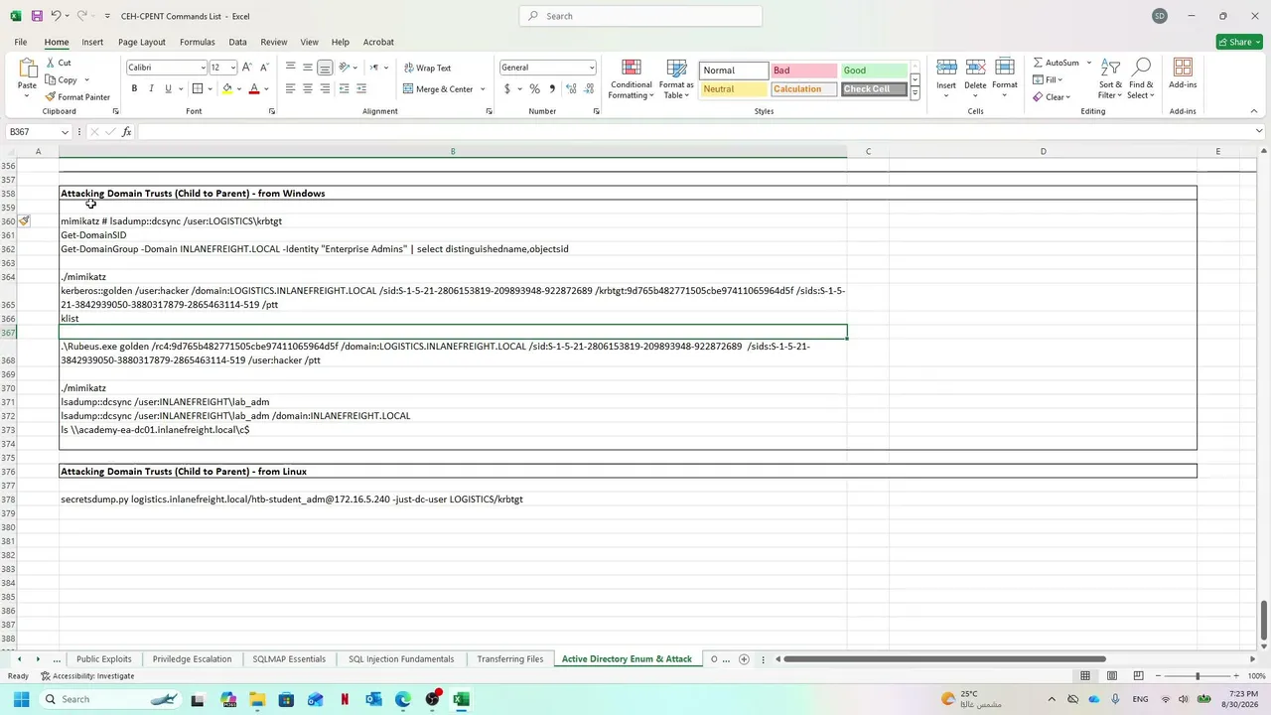Image resolution: width=1271 pixels, height=715 pixels.
Task: Apply center horizontal alignment
Action: click(308, 89)
